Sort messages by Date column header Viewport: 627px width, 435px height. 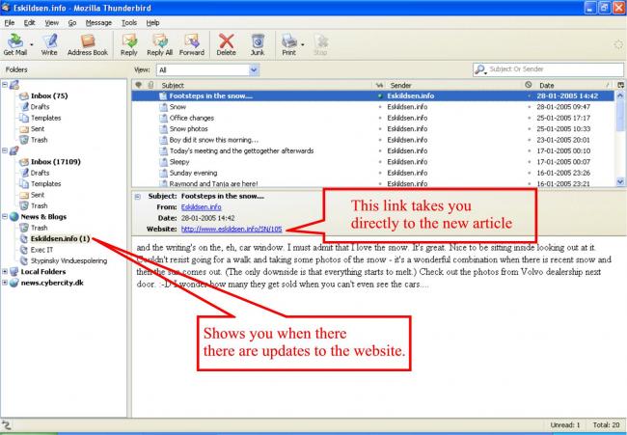572,85
